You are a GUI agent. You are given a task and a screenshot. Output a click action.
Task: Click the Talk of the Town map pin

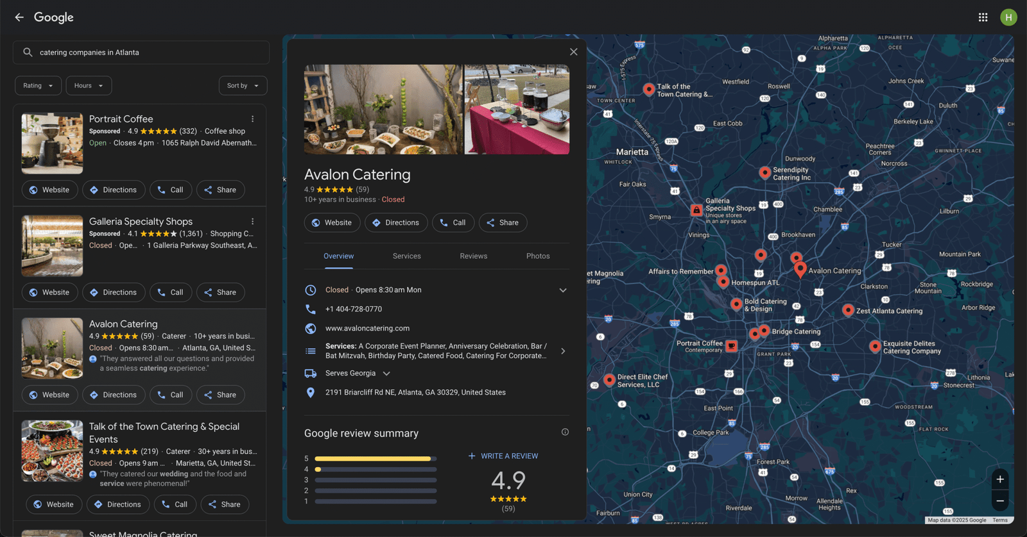pyautogui.click(x=649, y=89)
